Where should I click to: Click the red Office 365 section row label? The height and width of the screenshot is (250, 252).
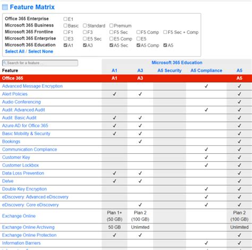click(13, 78)
